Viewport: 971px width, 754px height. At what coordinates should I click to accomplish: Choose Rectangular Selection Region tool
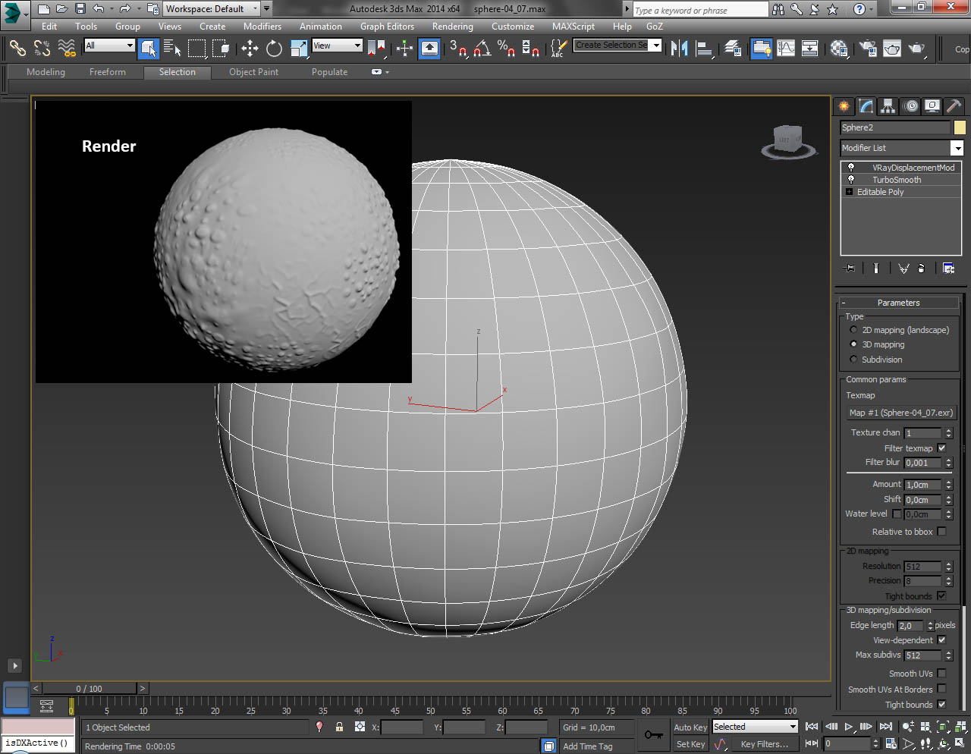(x=196, y=49)
